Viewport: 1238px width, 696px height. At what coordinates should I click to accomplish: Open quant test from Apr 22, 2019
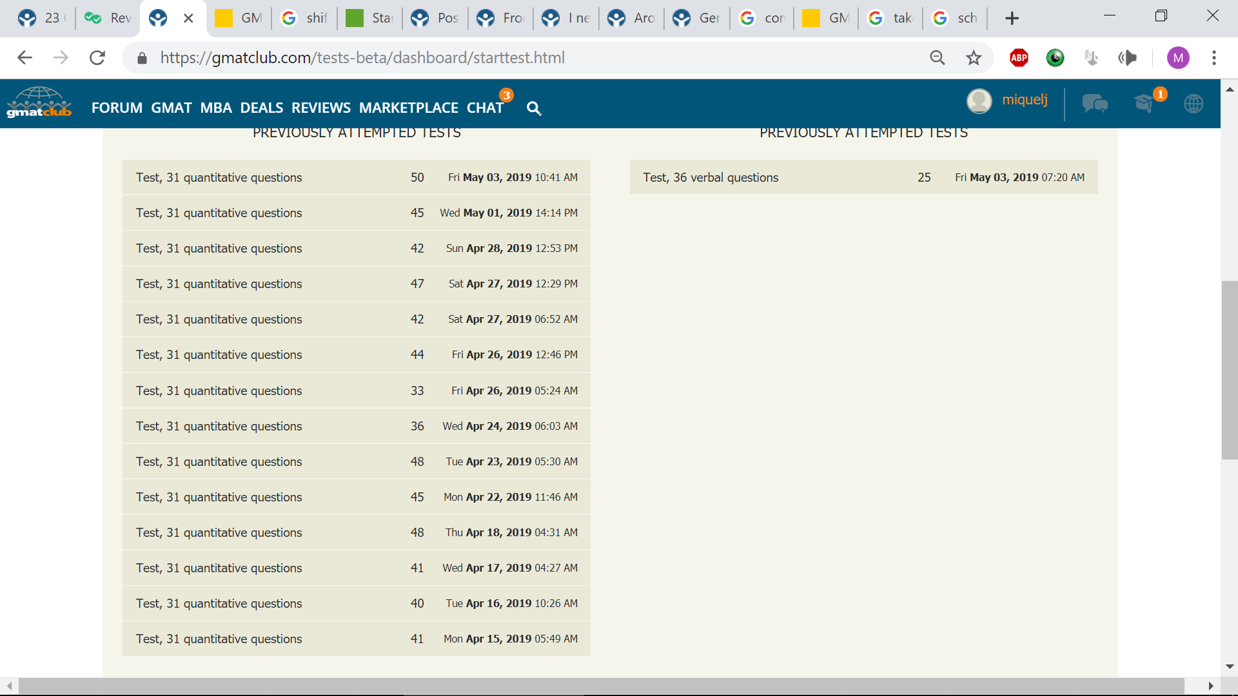coord(357,497)
